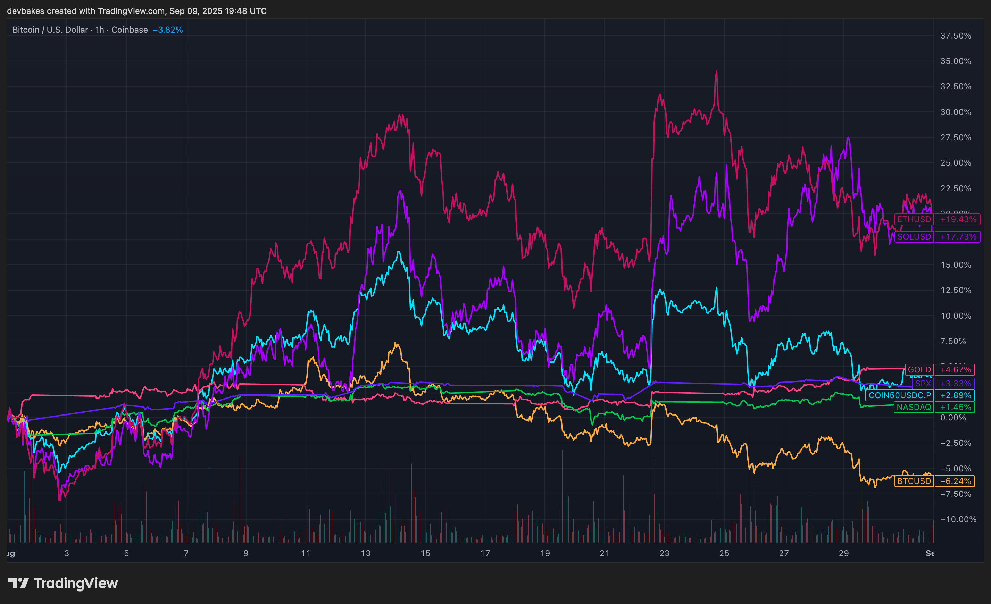Click date 23 on the time axis

(664, 553)
